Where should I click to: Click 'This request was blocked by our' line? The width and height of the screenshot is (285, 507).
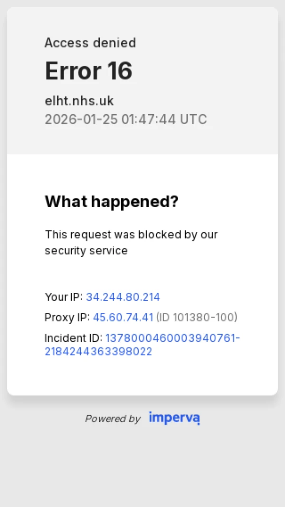point(131,235)
